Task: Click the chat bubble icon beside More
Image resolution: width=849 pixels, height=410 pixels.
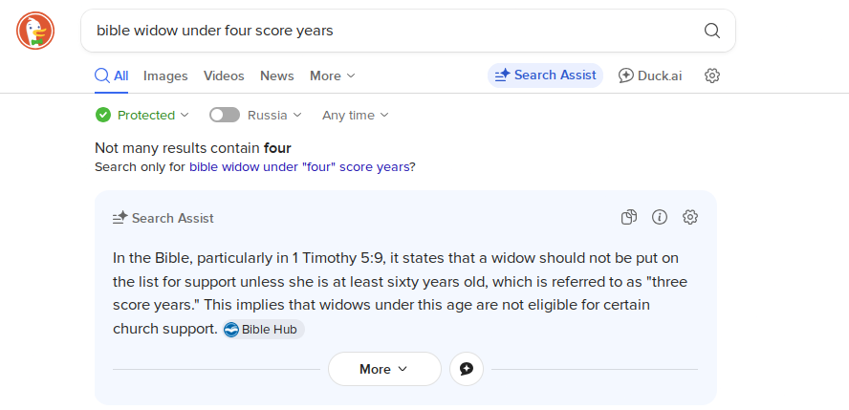Action: (467, 369)
